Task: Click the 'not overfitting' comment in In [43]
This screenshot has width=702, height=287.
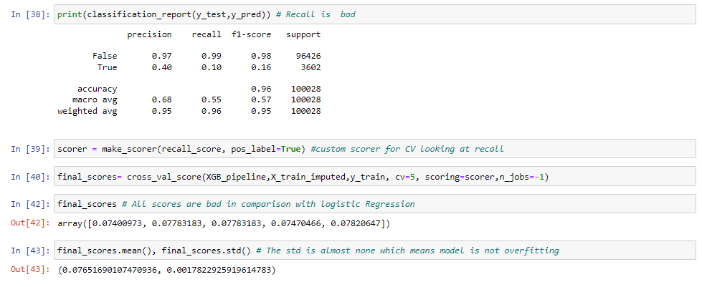Action: click(x=407, y=250)
